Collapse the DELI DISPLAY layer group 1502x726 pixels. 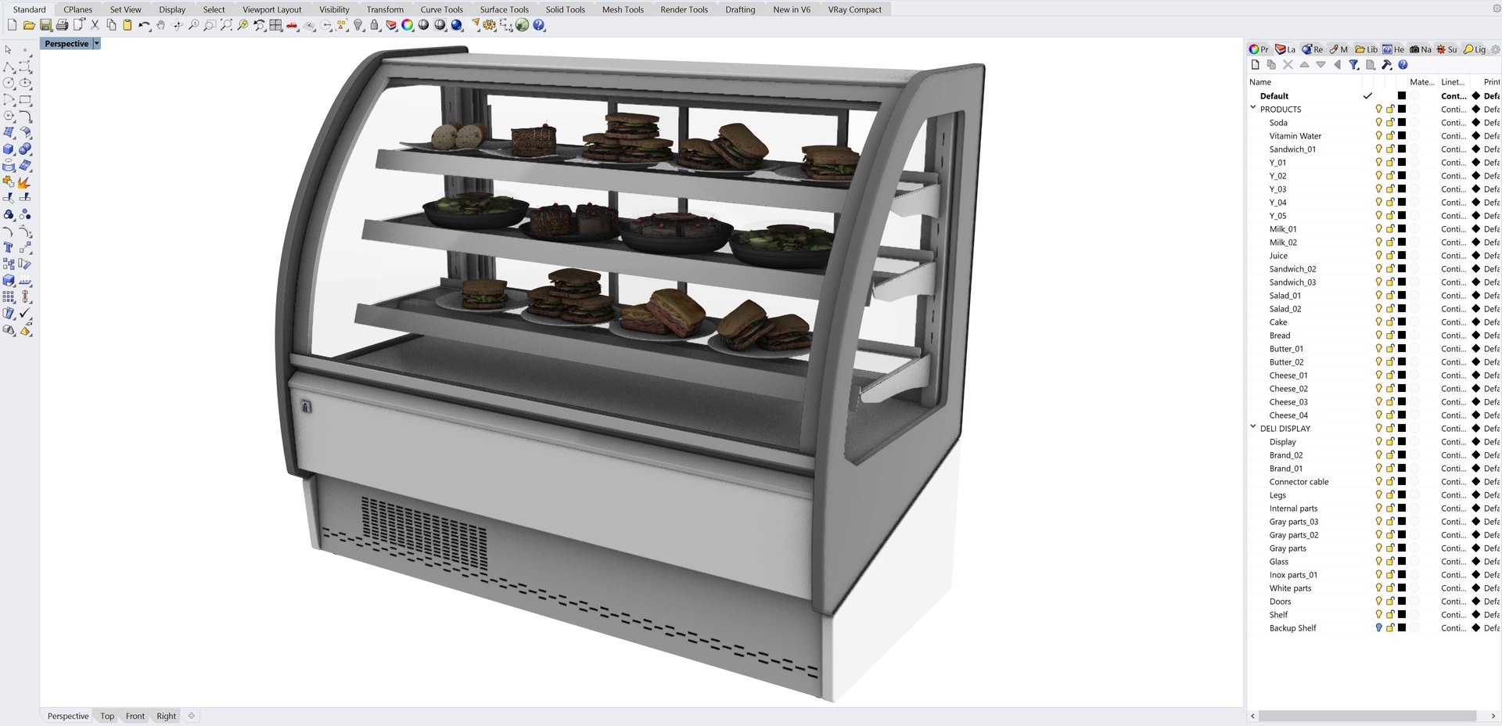tap(1253, 427)
